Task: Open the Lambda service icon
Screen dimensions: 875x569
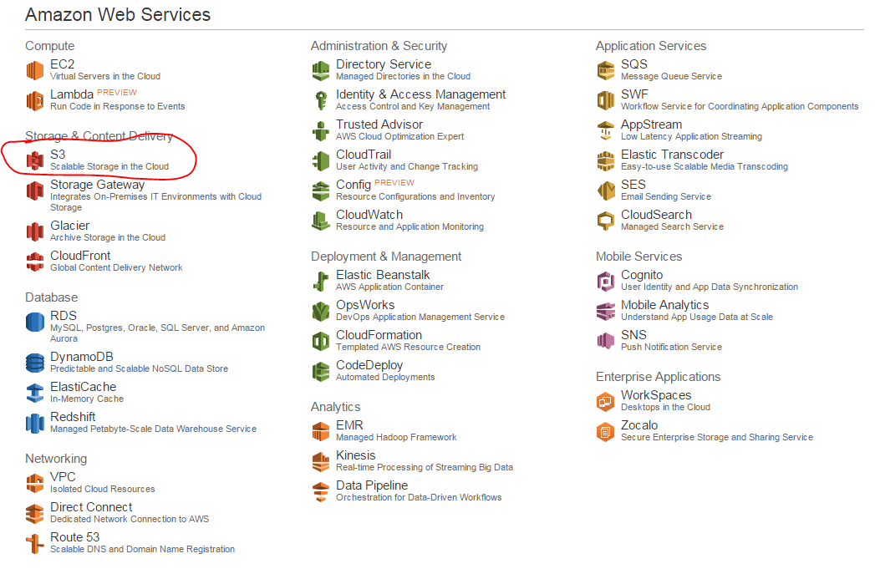Action: pos(34,100)
